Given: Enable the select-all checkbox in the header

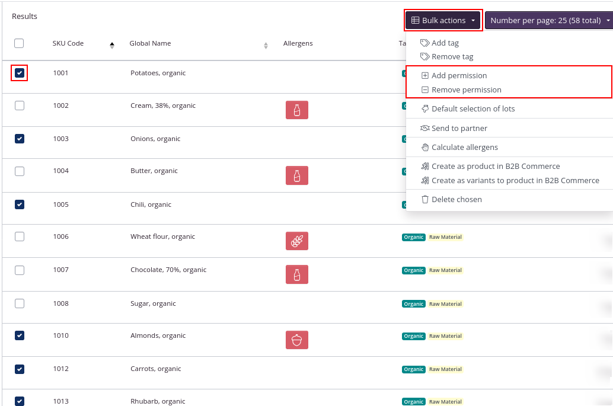Looking at the screenshot, I should (19, 43).
